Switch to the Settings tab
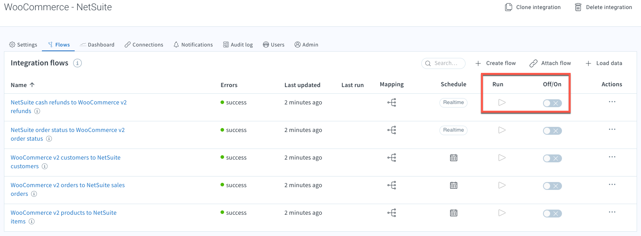 click(x=23, y=45)
